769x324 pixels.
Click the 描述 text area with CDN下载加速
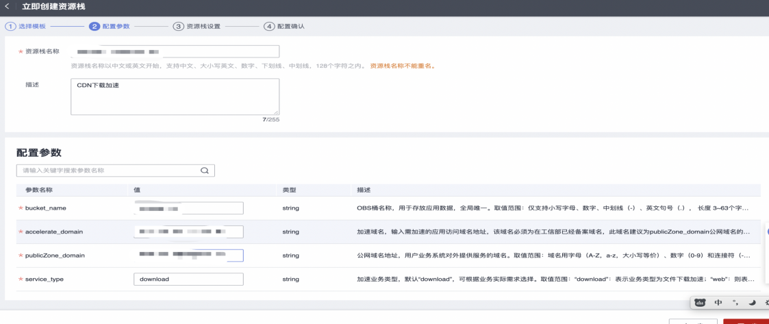coord(175,96)
